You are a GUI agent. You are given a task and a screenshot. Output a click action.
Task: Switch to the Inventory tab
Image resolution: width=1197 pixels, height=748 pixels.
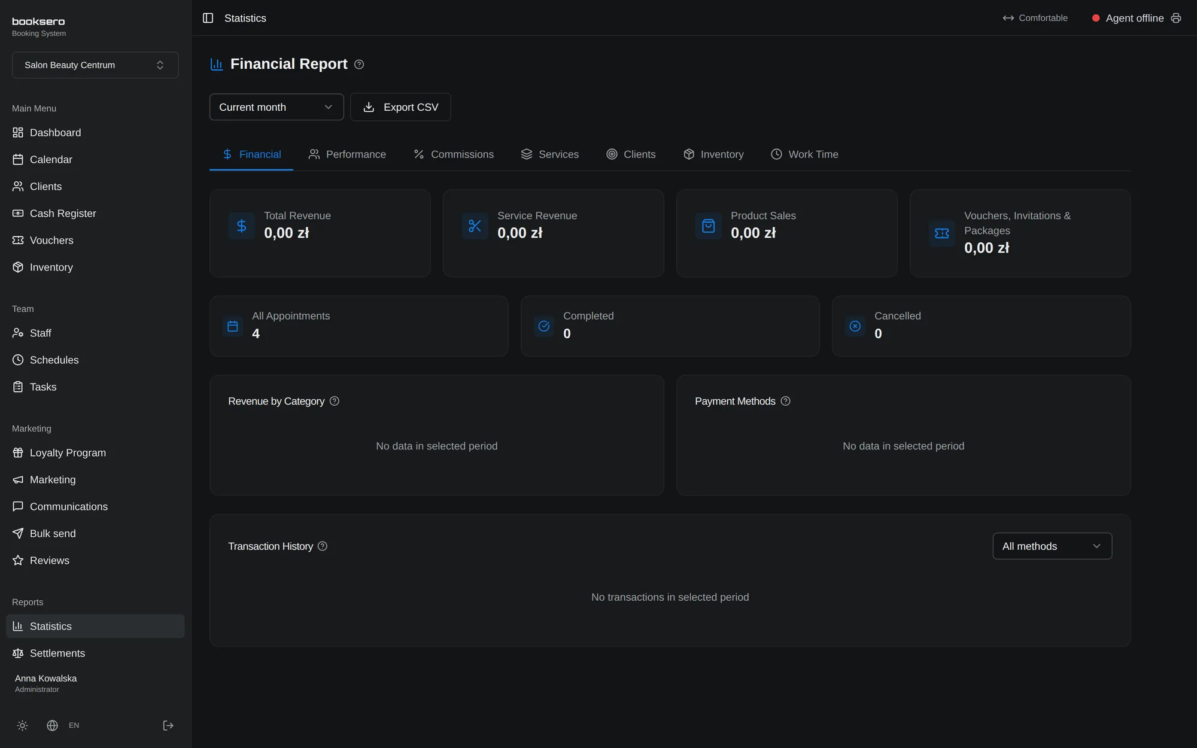coord(713,154)
